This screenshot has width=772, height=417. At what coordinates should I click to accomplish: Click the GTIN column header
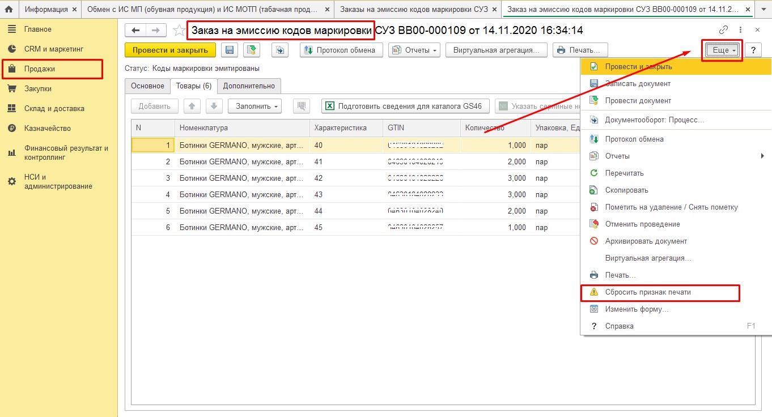422,128
